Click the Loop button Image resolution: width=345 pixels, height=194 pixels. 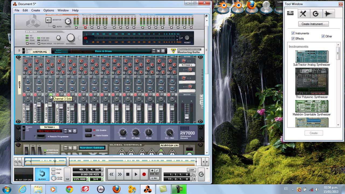point(191,170)
